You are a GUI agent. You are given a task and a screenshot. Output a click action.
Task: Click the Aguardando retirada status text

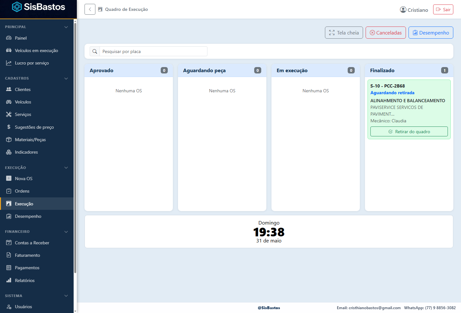pyautogui.click(x=392, y=93)
